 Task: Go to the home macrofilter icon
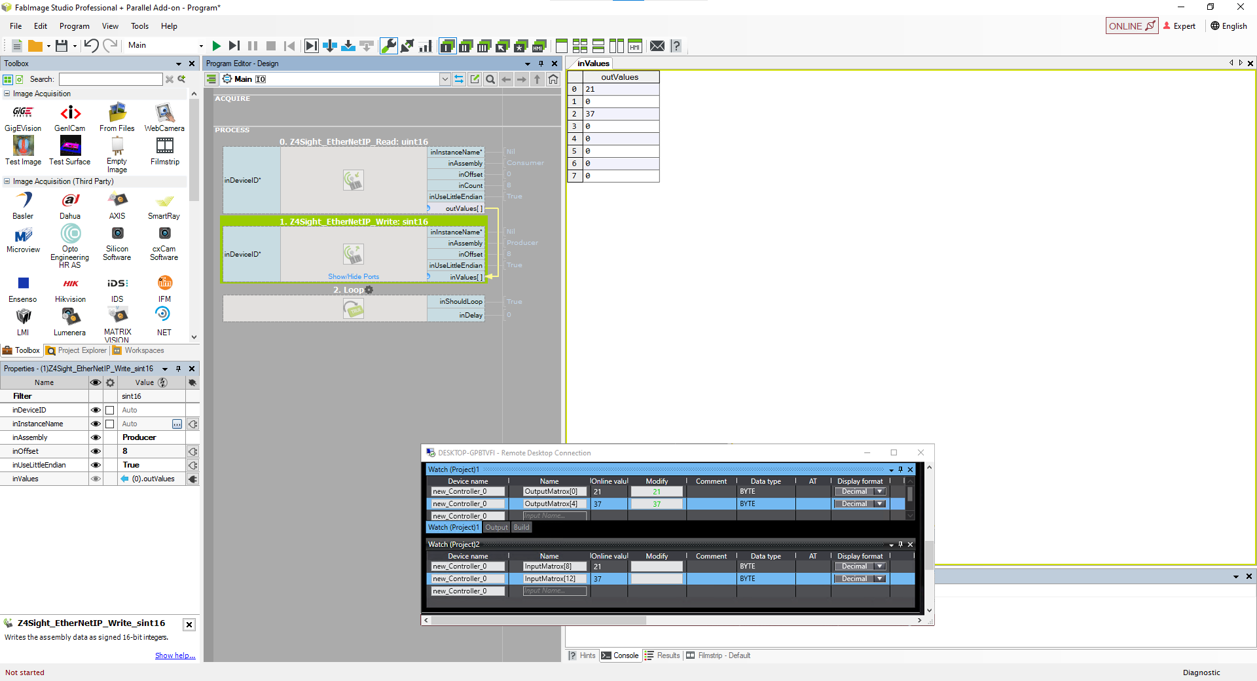(x=553, y=79)
